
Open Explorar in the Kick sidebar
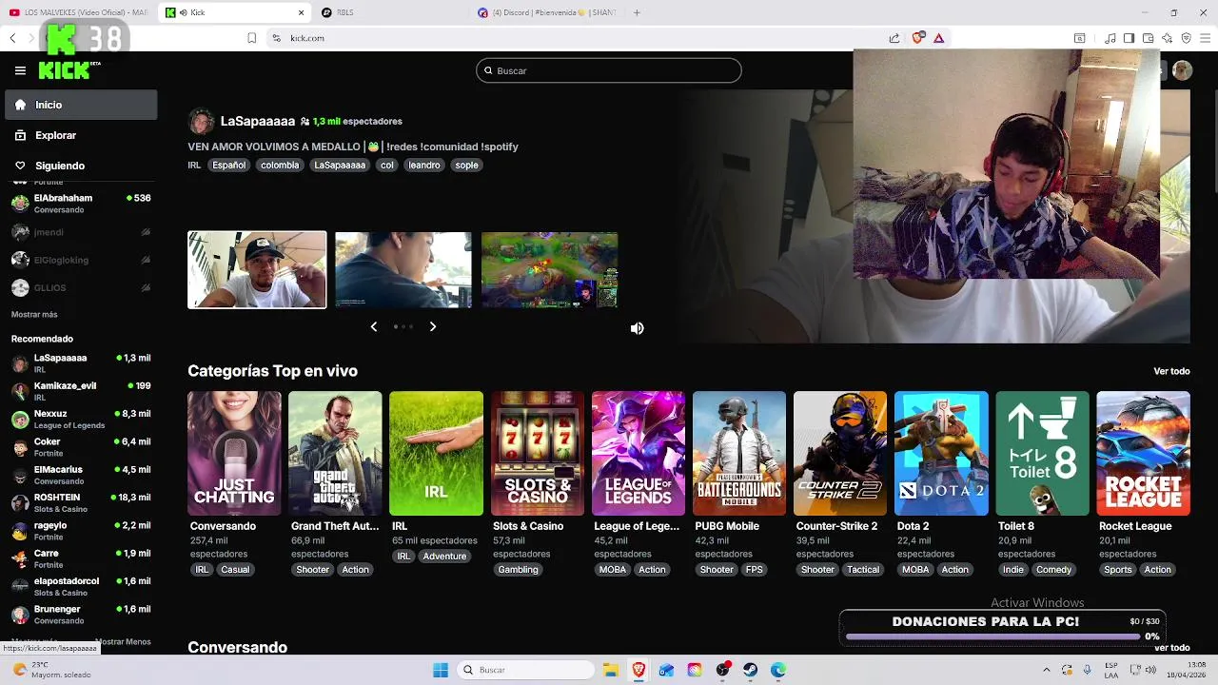[x=81, y=135]
